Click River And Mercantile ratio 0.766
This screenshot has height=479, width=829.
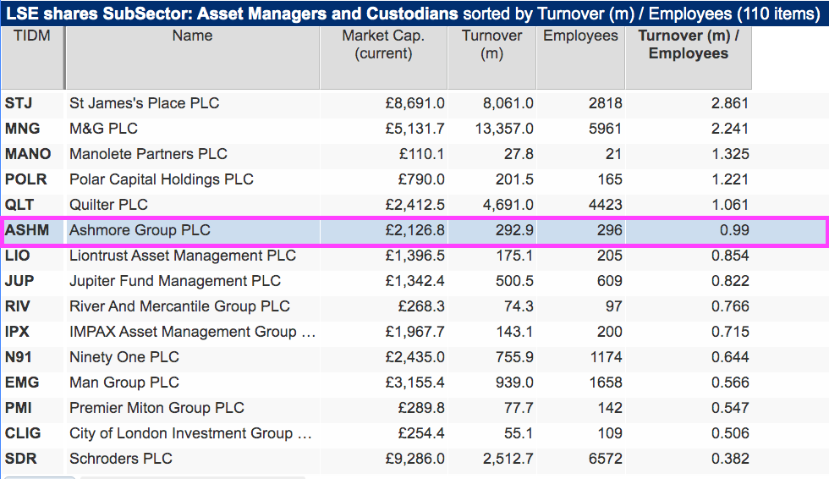pos(730,306)
